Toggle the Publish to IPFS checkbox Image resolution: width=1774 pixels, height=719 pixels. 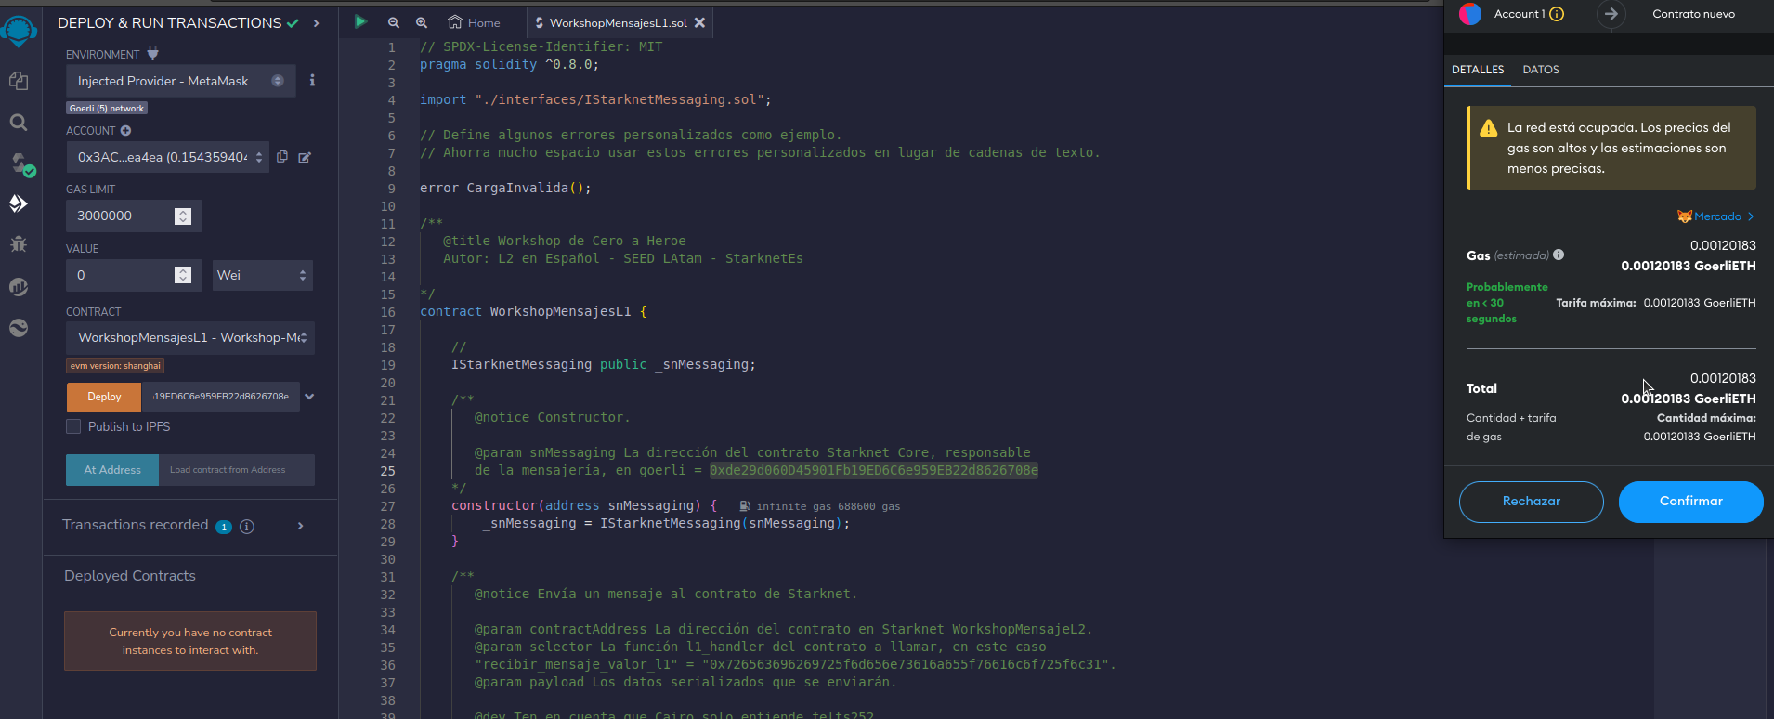[x=73, y=426]
